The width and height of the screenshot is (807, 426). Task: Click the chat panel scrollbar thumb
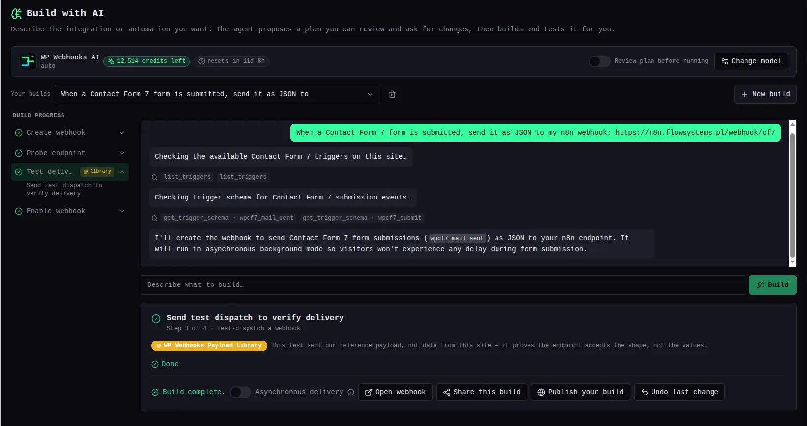point(792,196)
